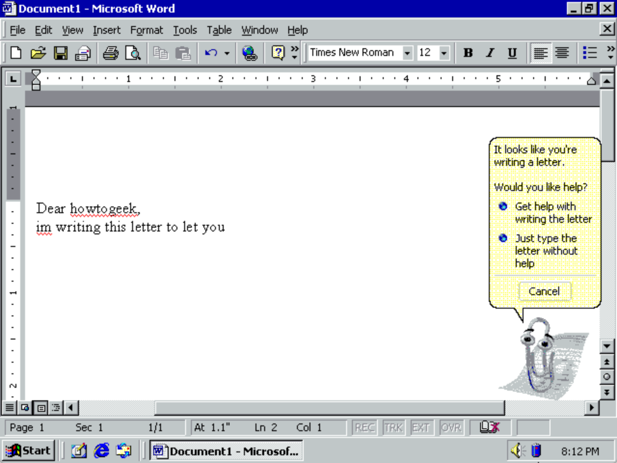The image size is (617, 463).
Task: Open the Help menu
Action: [x=297, y=30]
